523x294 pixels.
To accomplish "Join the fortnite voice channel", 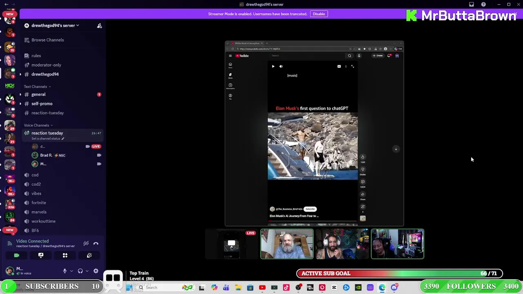I will click(62, 203).
